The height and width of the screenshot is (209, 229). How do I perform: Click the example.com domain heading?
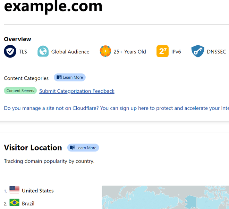pos(53,7)
